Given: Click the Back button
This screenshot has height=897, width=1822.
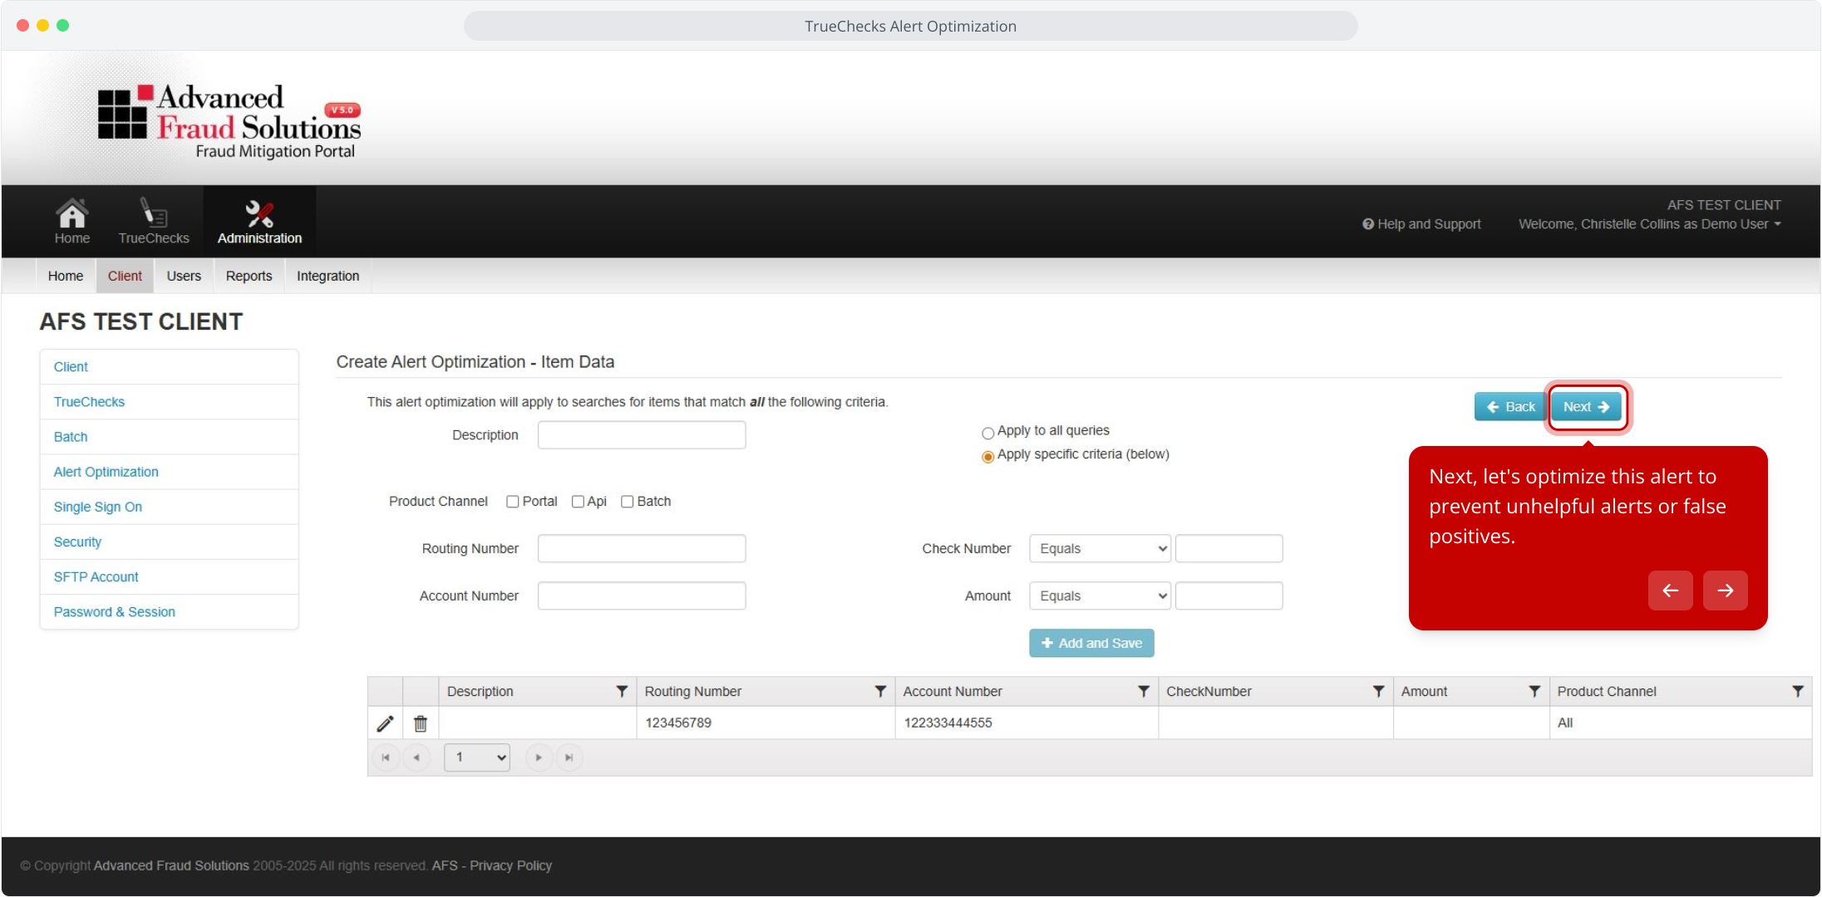Looking at the screenshot, I should pos(1510,407).
